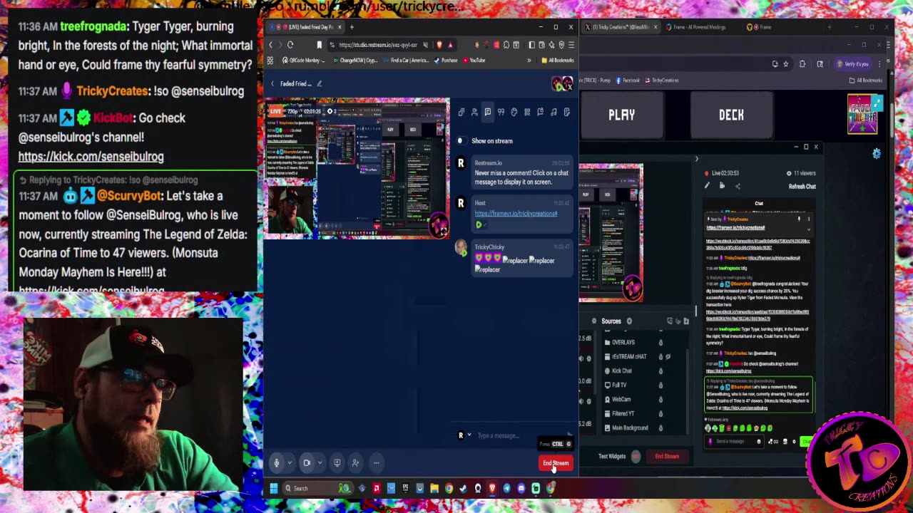Open the framevr.io/trickycreations link in Host message
Image resolution: width=913 pixels, height=513 pixels.
[516, 214]
